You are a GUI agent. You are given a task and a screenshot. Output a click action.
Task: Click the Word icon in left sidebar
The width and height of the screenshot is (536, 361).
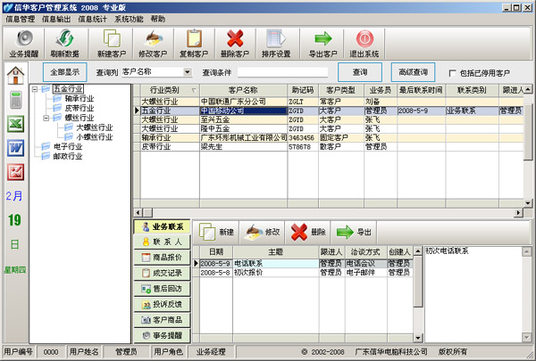15,148
